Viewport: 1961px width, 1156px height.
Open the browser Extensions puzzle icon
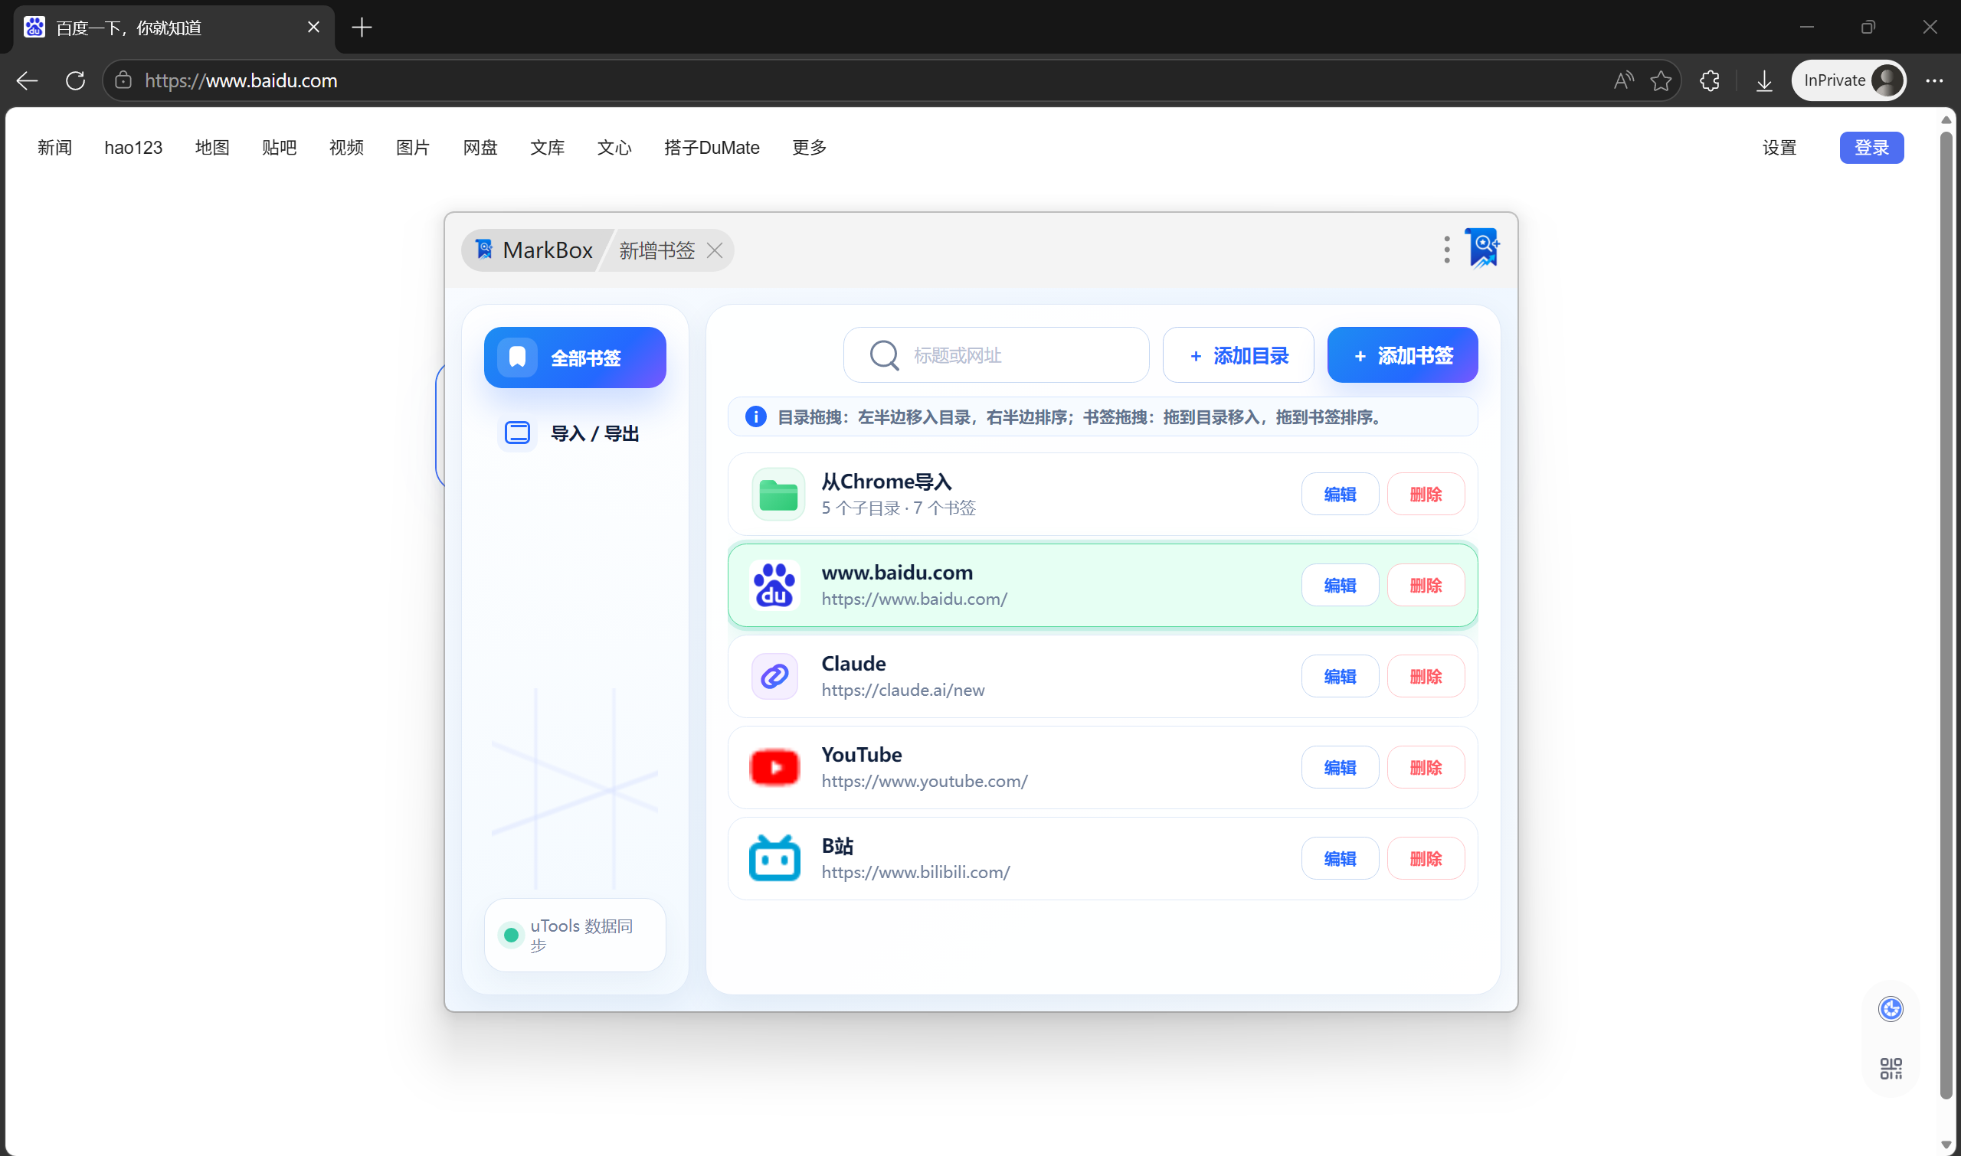pyautogui.click(x=1709, y=80)
